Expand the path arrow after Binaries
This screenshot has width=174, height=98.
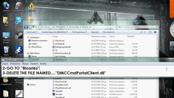click(x=90, y=27)
